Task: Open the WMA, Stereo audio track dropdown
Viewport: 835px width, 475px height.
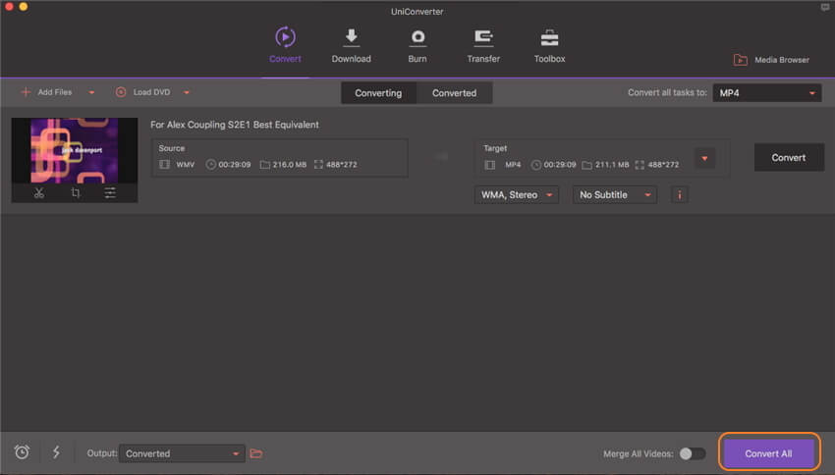Action: (x=517, y=194)
